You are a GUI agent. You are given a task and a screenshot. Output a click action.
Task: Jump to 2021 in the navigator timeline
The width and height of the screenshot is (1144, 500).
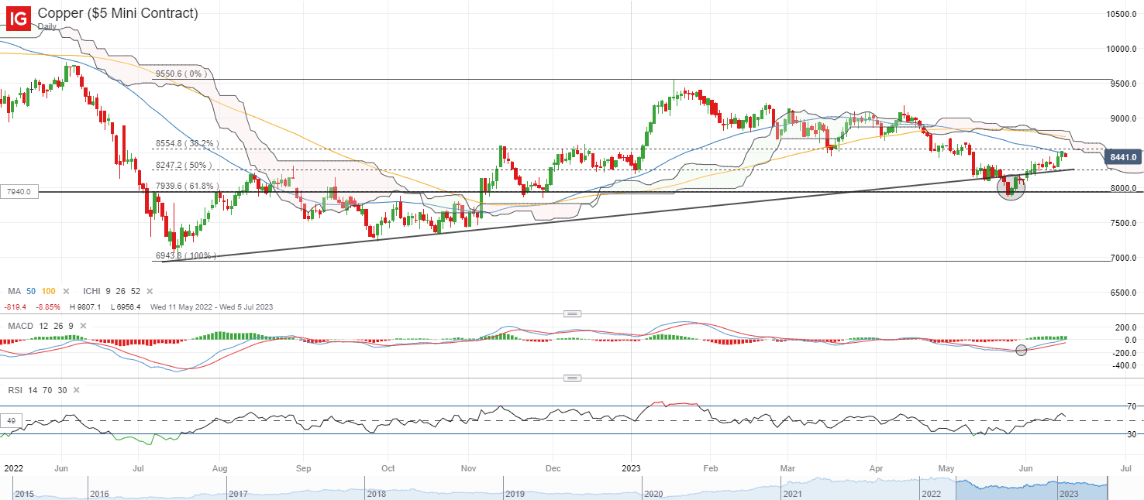791,493
